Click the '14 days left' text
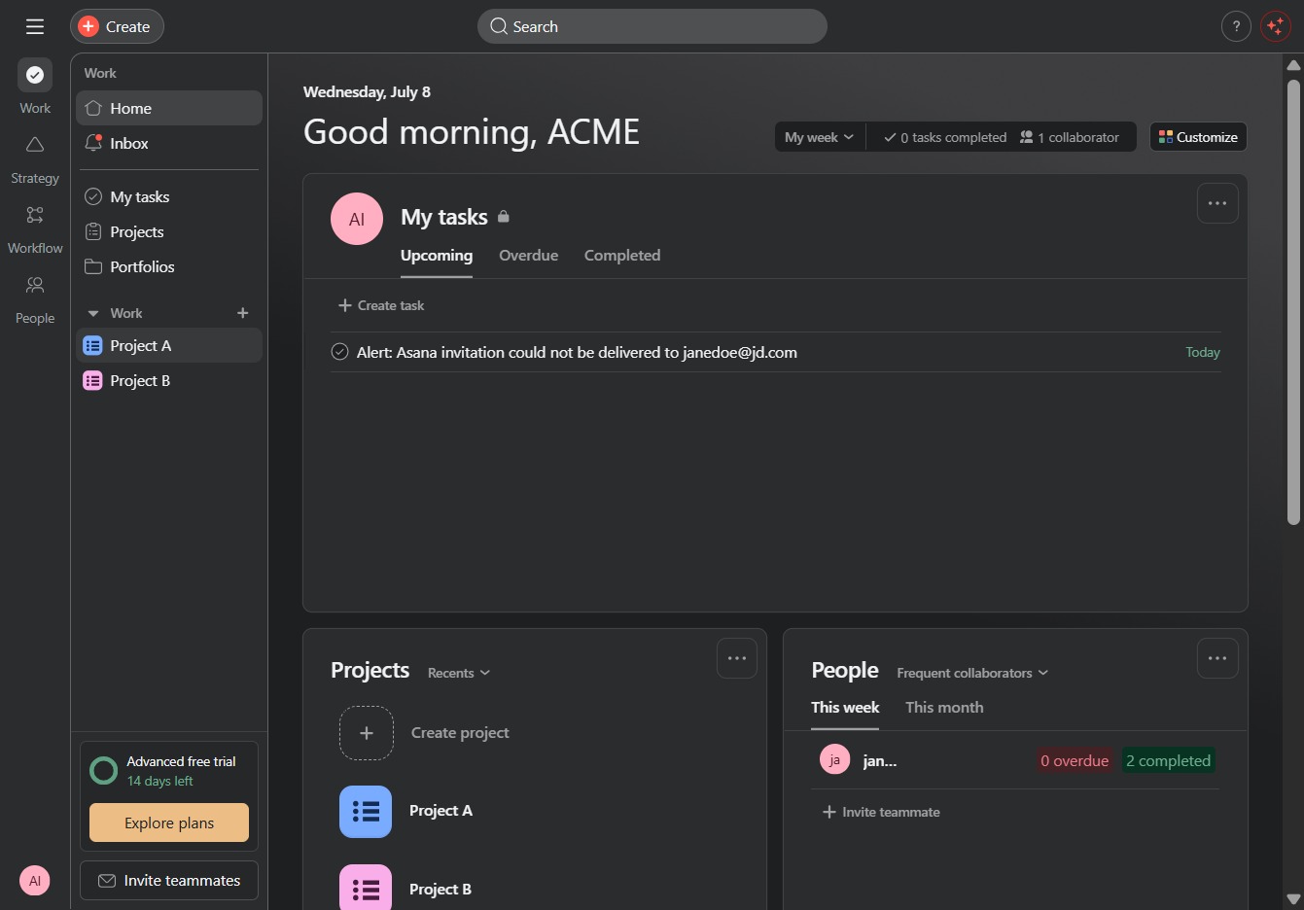 159,781
